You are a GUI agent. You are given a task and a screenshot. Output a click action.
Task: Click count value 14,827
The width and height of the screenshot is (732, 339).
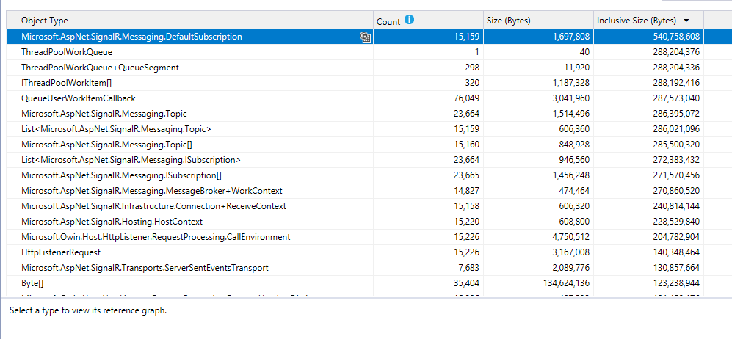(x=466, y=191)
